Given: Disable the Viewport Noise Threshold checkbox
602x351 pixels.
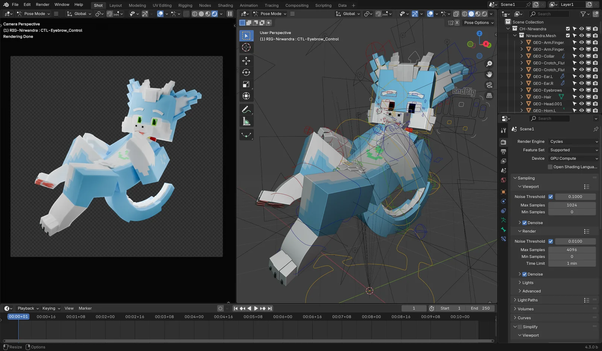Looking at the screenshot, I should tap(550, 197).
